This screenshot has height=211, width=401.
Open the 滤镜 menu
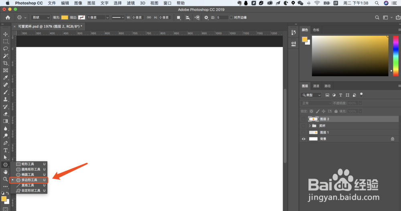(131, 3)
